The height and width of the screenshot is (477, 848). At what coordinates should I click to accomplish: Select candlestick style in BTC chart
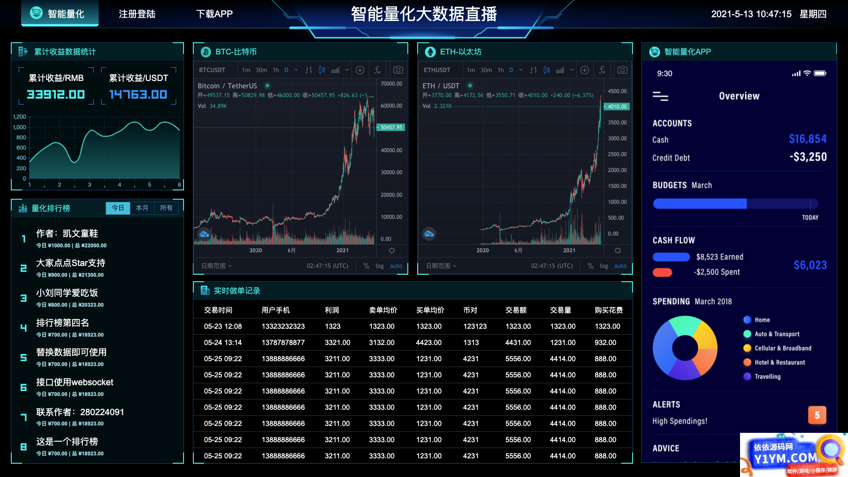322,70
